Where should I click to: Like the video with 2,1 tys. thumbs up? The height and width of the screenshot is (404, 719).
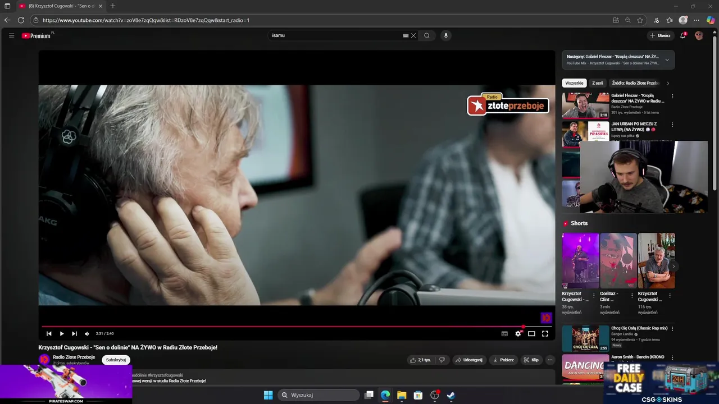click(420, 360)
